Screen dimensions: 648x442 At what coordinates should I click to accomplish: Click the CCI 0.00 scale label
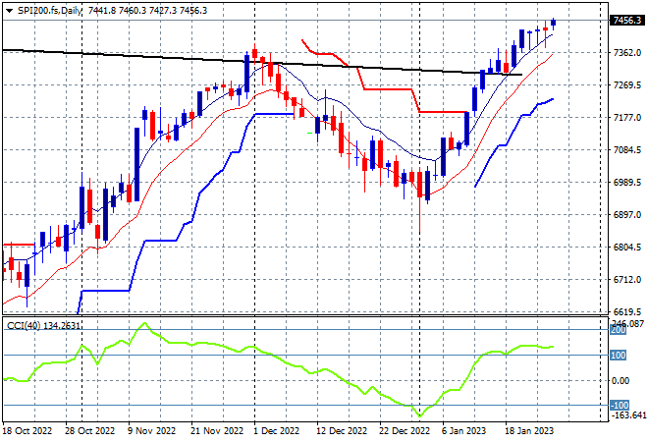tap(621, 381)
